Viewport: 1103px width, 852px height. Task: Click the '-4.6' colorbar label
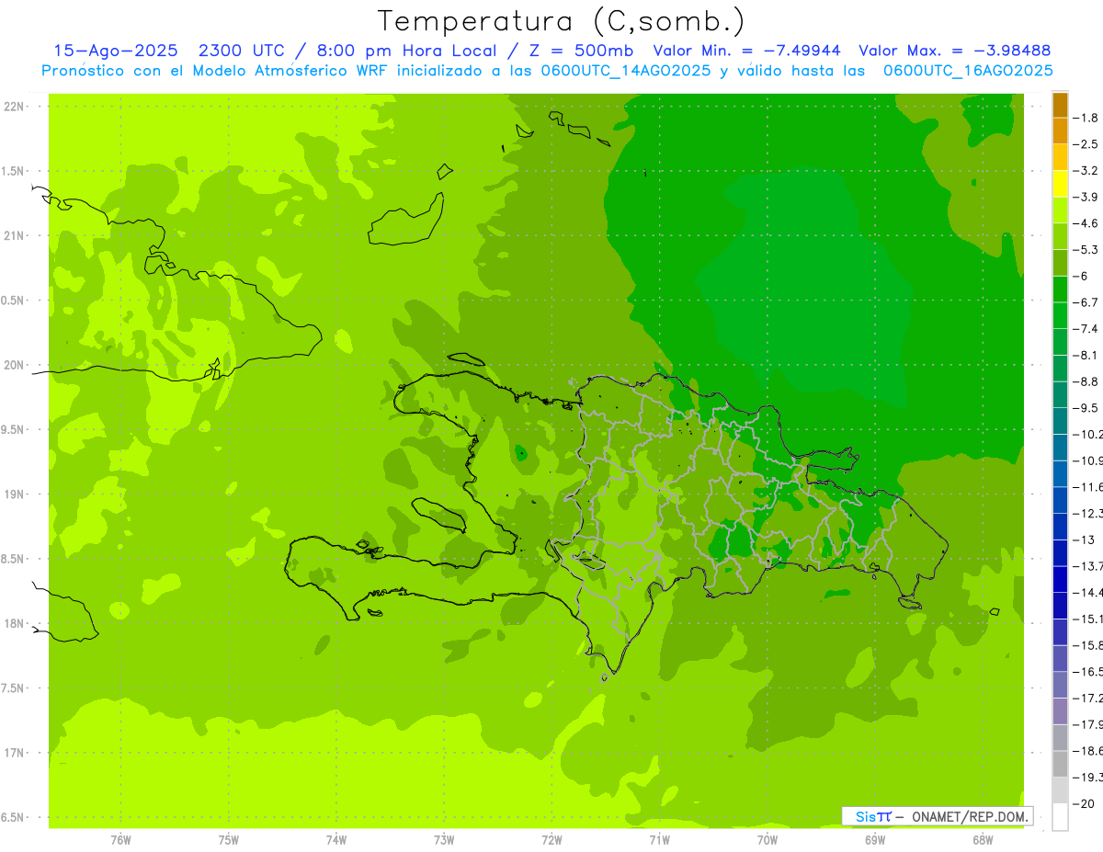coord(1086,223)
